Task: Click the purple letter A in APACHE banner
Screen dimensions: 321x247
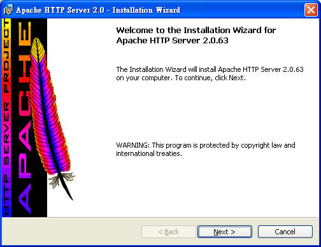Action: (24, 199)
